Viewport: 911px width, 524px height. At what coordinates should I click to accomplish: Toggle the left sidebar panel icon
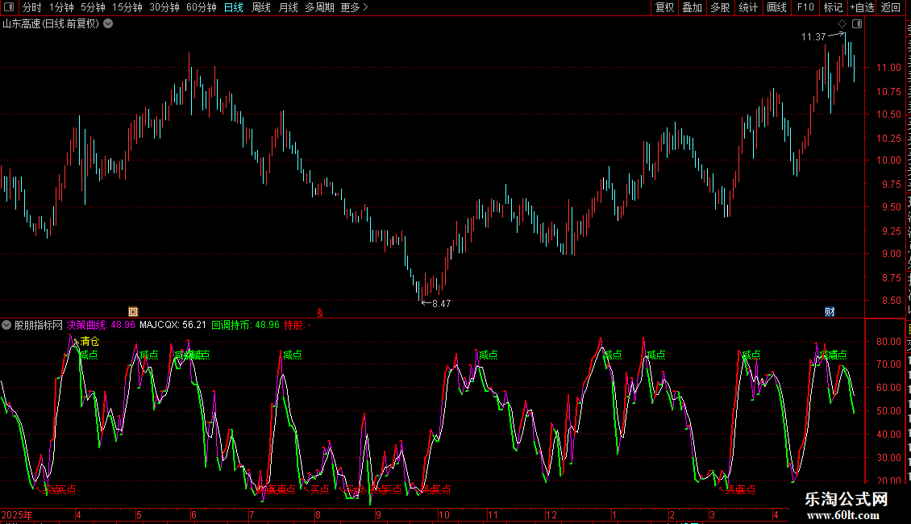pos(9,7)
